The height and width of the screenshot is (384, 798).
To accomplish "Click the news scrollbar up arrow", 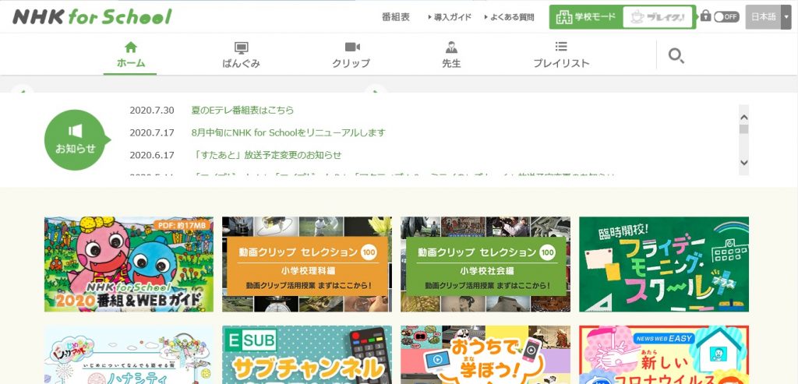I will 743,118.
